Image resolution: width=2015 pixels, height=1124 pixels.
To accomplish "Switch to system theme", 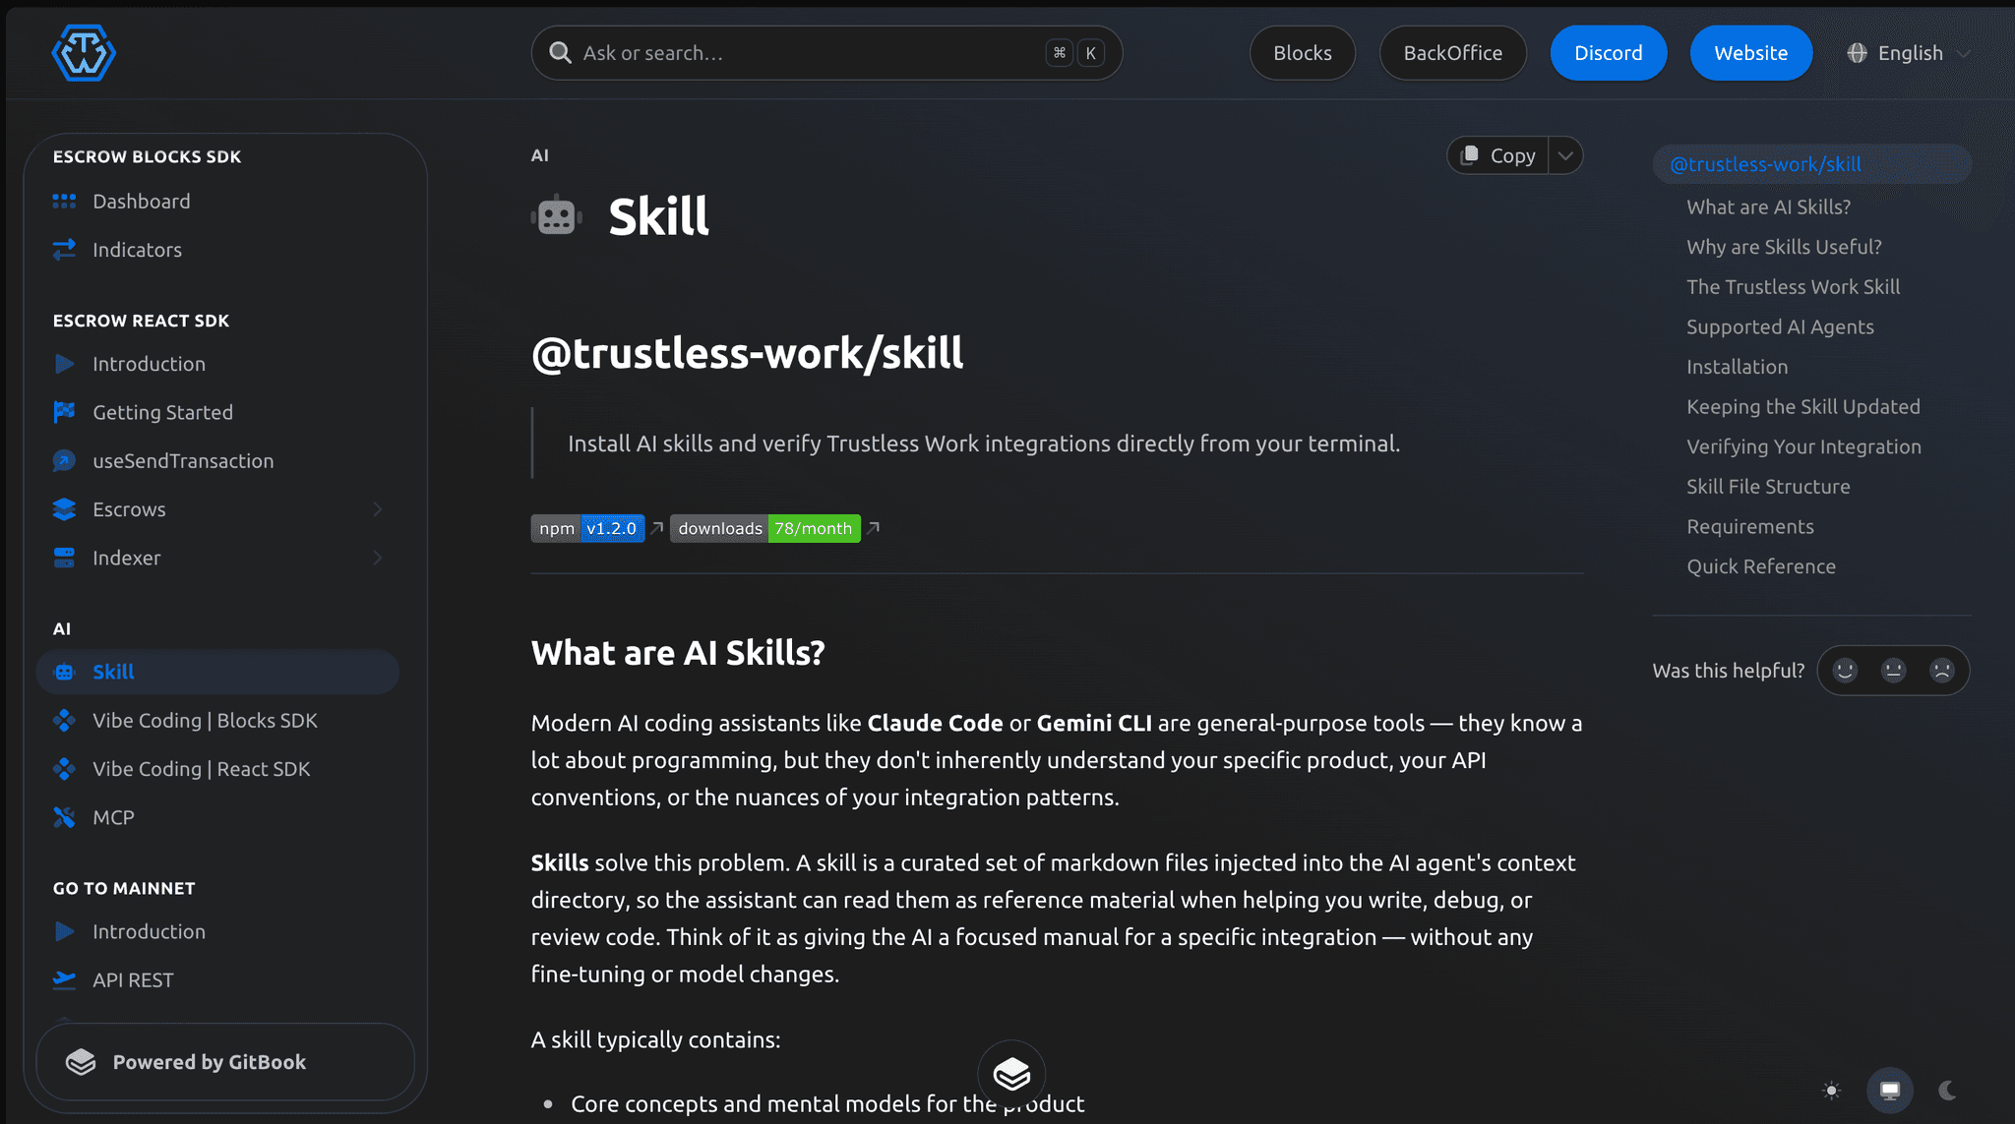I will [1889, 1090].
